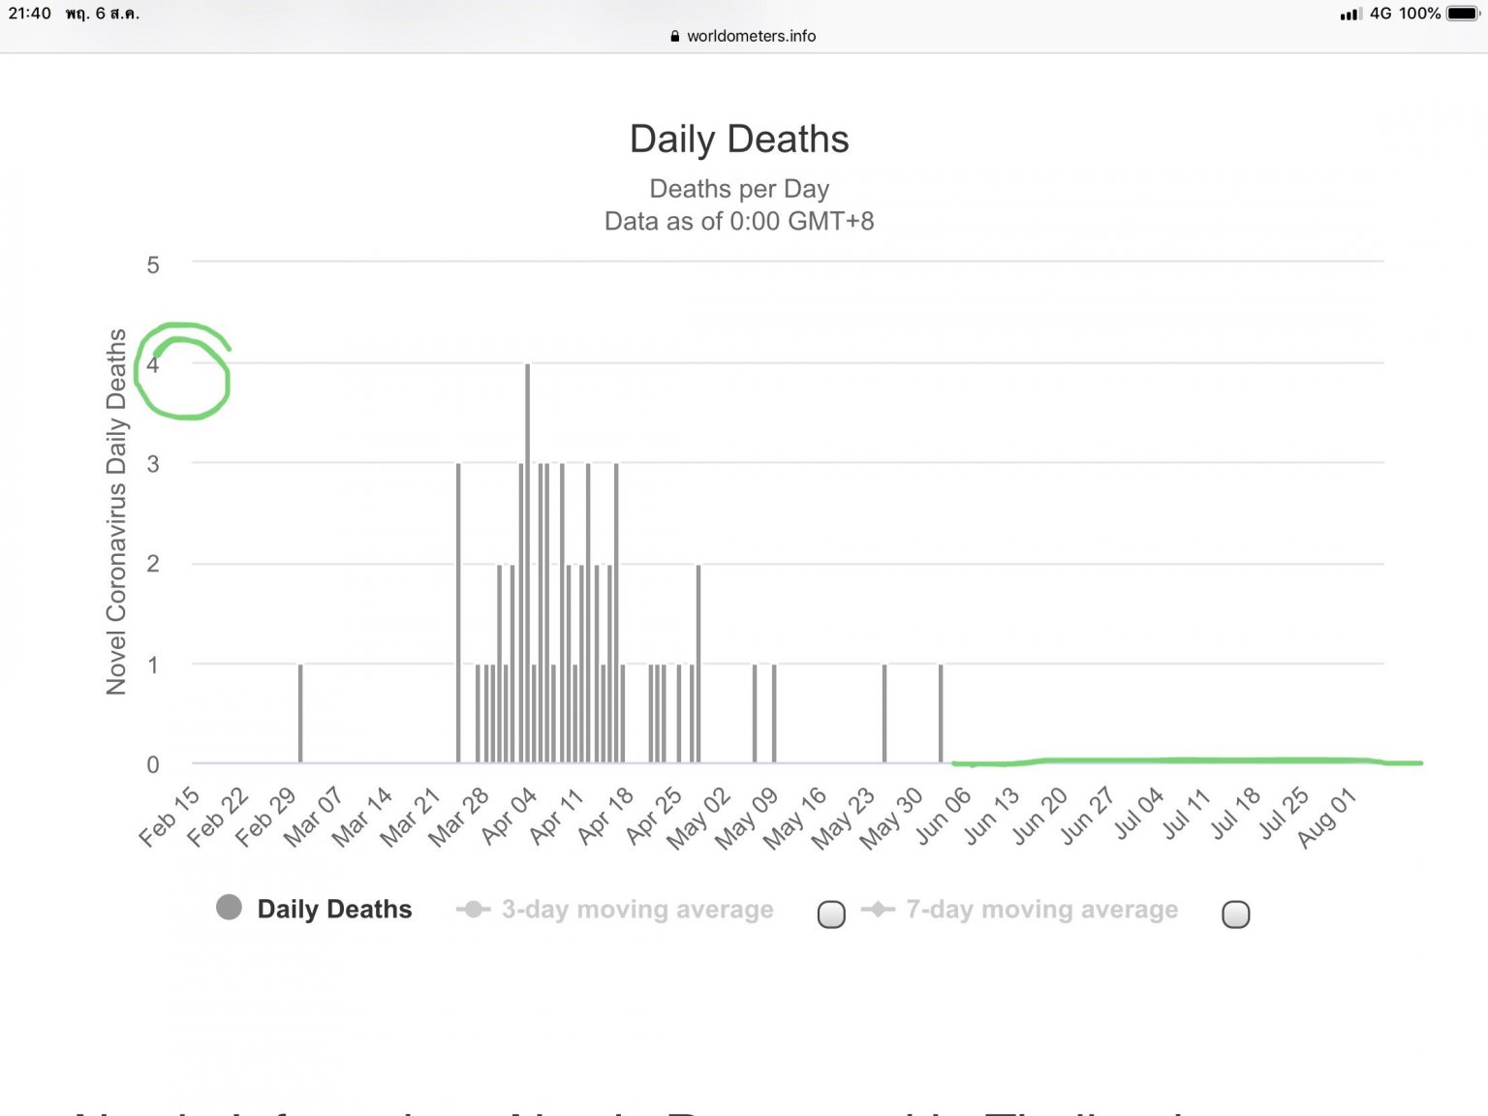Viewport: 1488px width, 1116px height.
Task: Tap the cellular signal bars icon
Action: point(1349,15)
